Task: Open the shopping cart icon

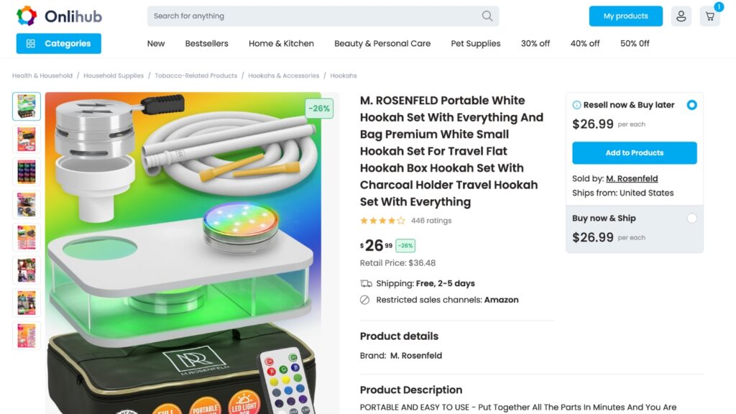Action: [x=709, y=16]
